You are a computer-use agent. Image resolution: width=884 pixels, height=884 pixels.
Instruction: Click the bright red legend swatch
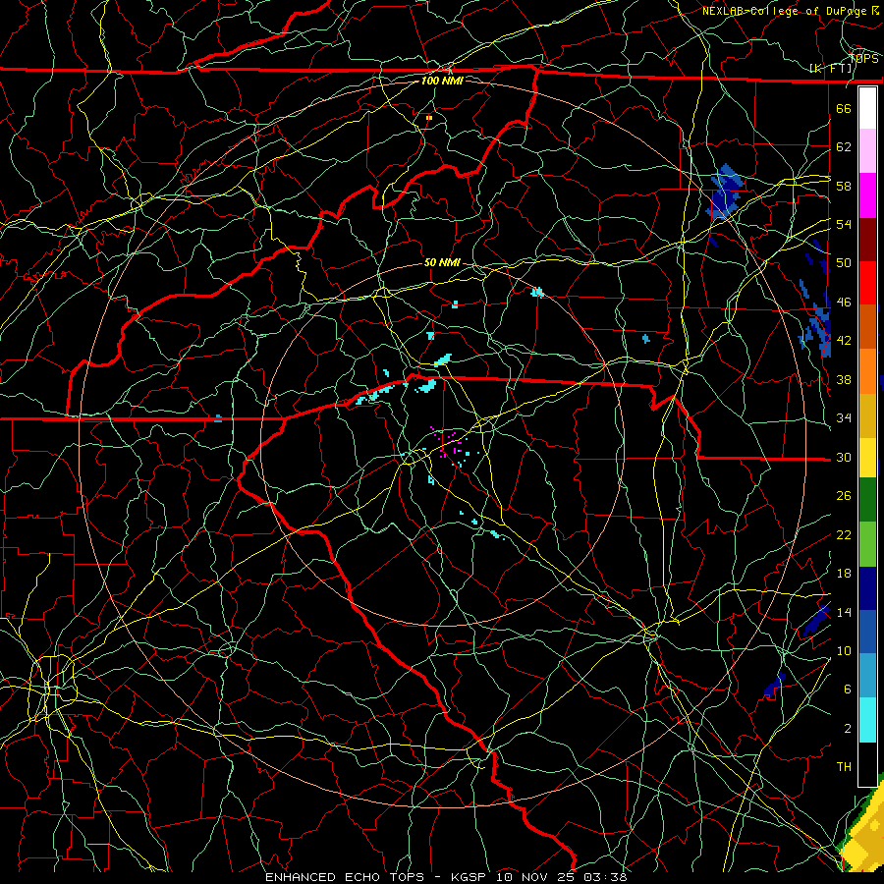[867, 284]
